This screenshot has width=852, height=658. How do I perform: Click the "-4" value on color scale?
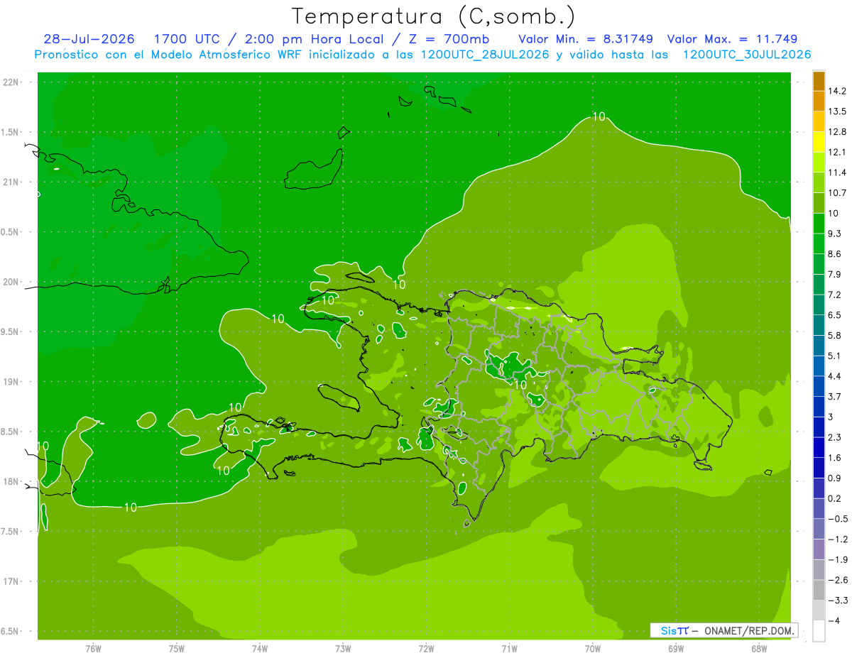point(834,620)
